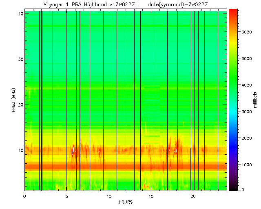This screenshot has width=261, height=209.
Task: Click the "millibels" colorbar label
Action: [x=255, y=100]
